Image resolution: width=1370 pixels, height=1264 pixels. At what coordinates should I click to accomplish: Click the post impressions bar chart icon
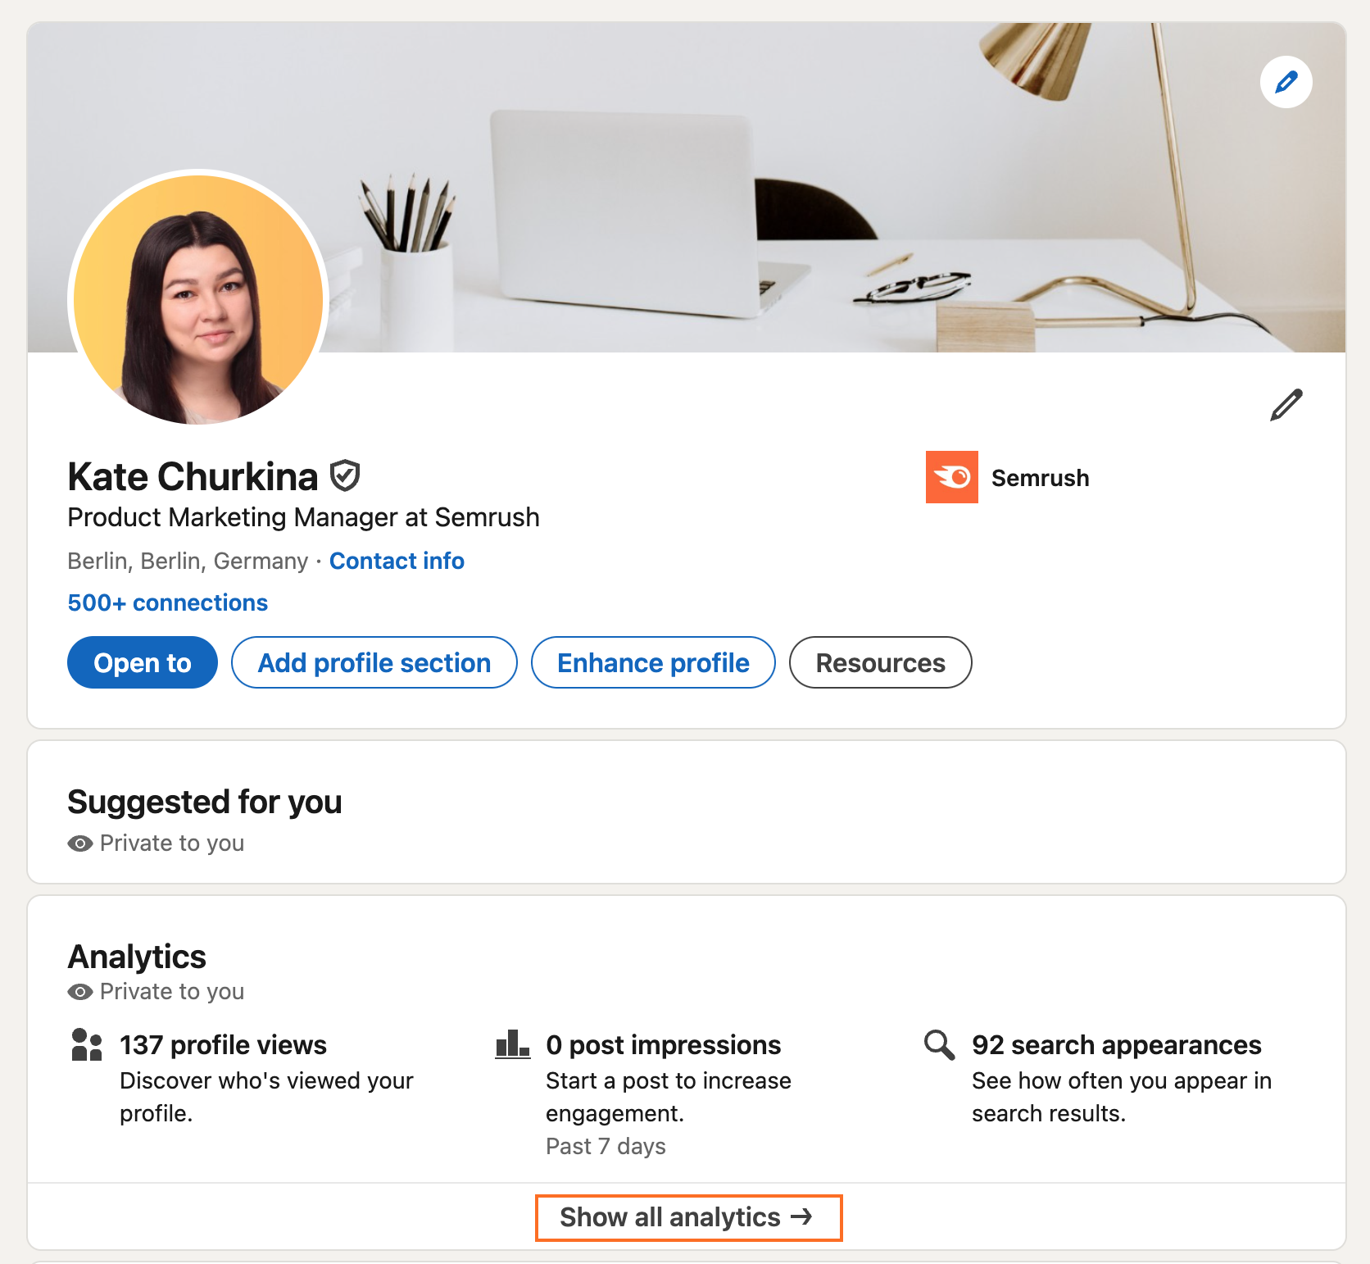(513, 1045)
